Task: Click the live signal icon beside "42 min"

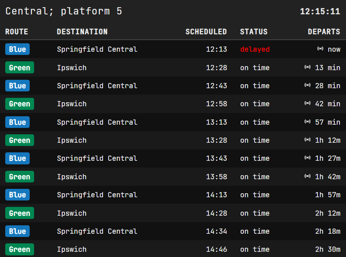Action: pyautogui.click(x=308, y=104)
